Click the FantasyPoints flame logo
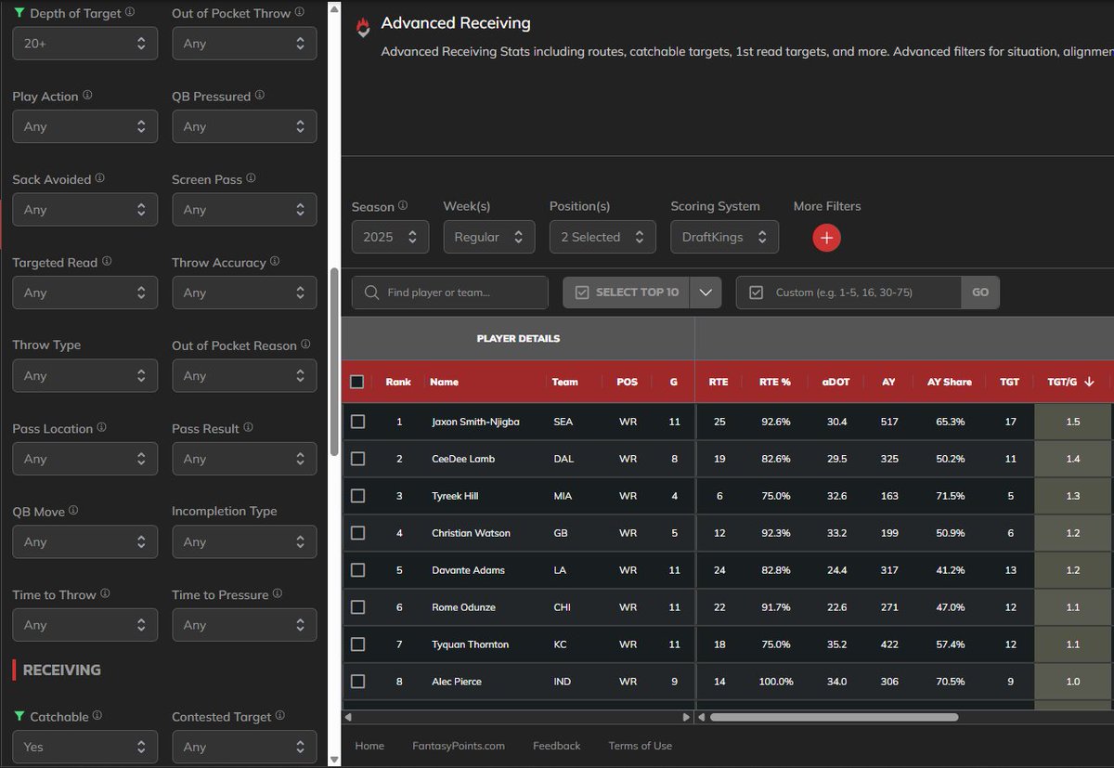1114x768 pixels. coord(363,26)
